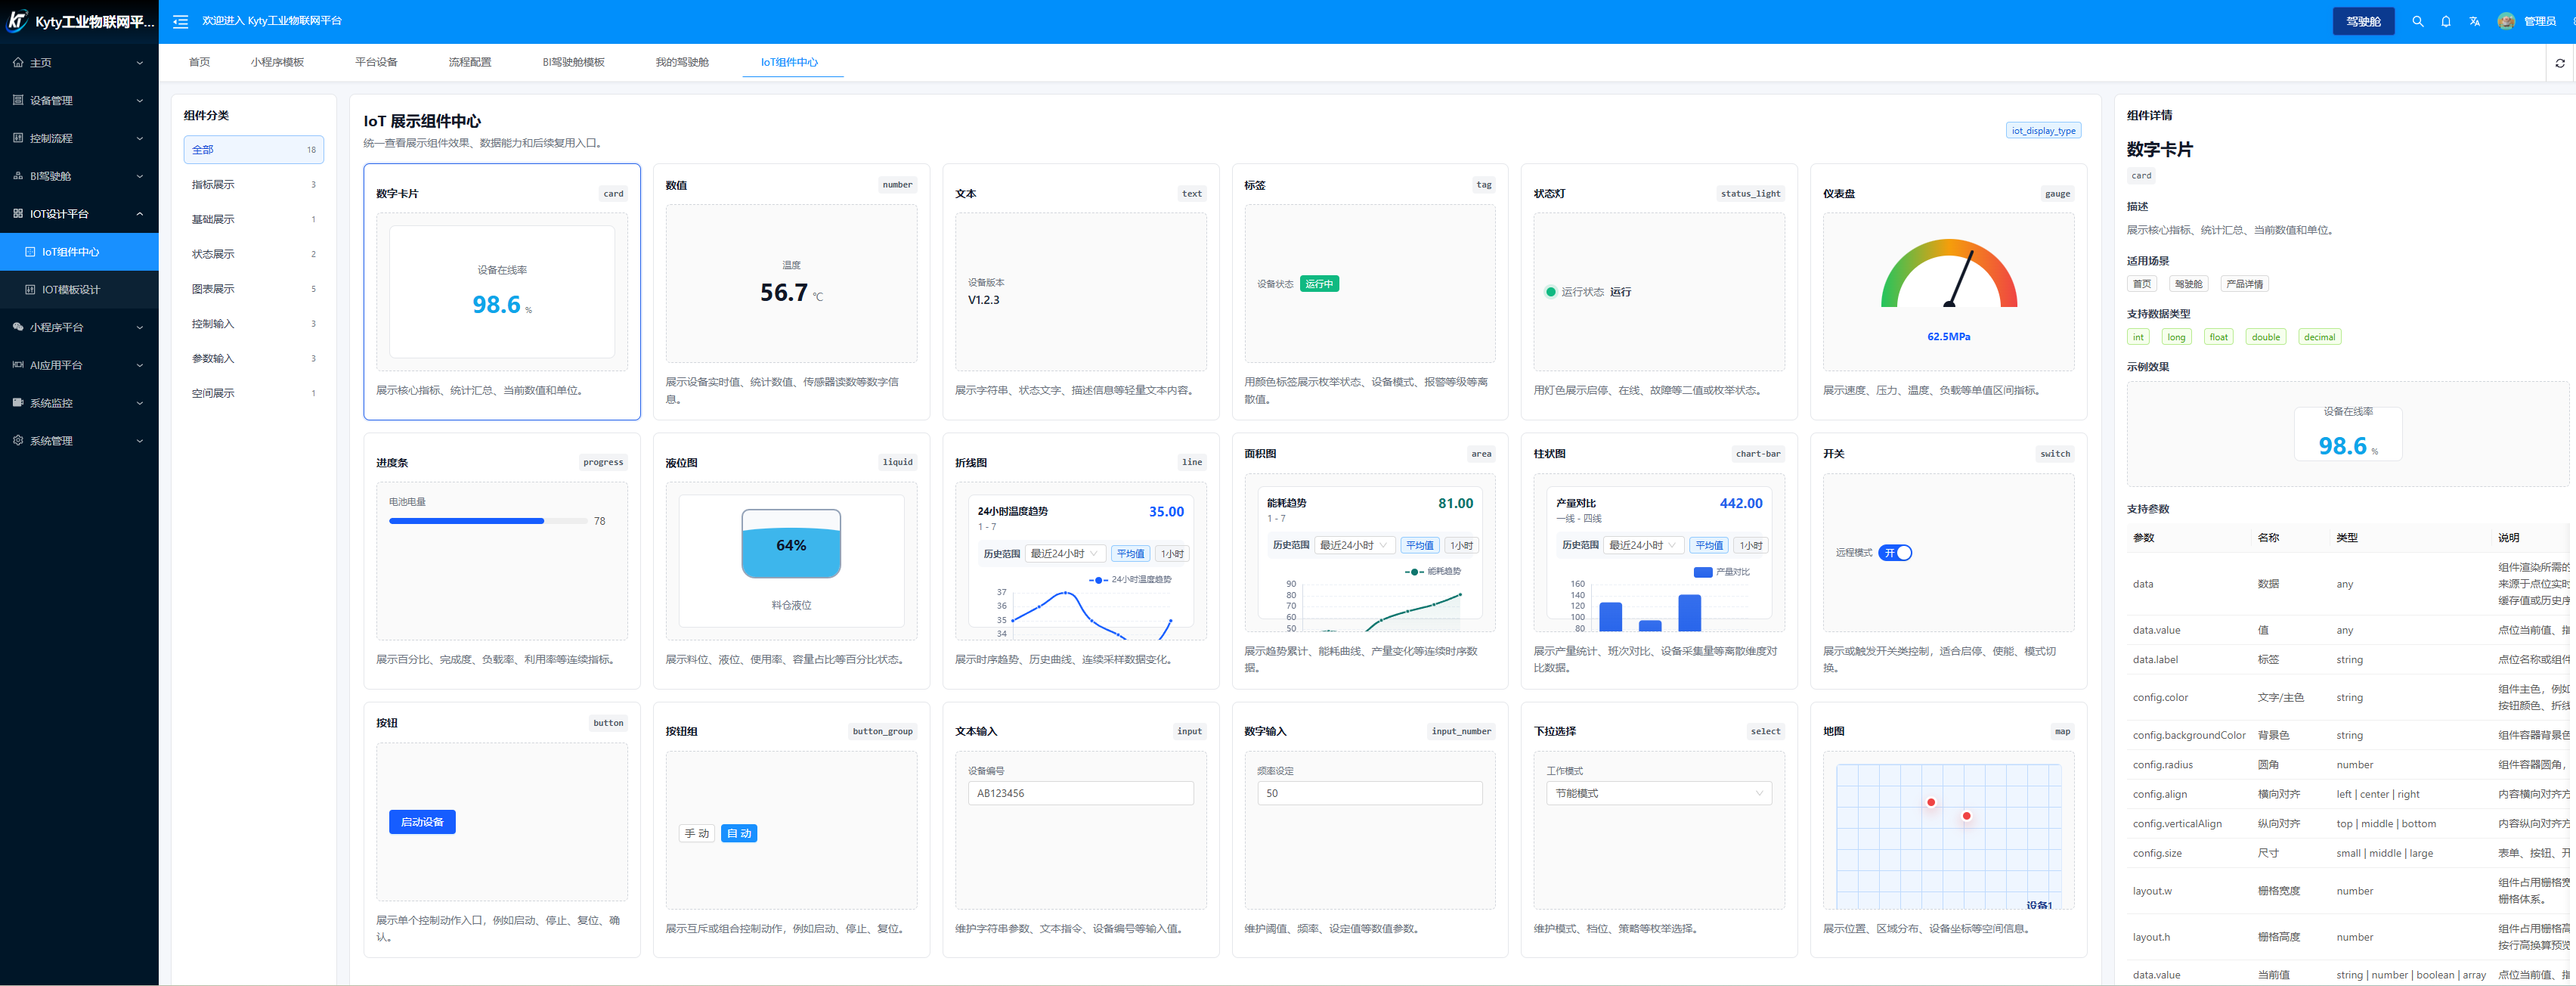Click the BI驾驶舱 sidebar icon
Screen dimensions: 2576x986
point(18,176)
